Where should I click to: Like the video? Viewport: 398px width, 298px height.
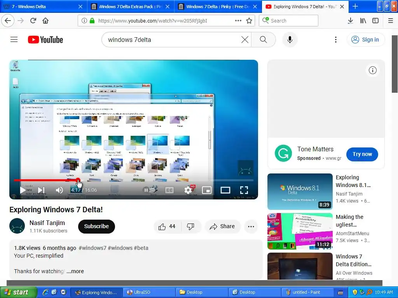(167, 226)
